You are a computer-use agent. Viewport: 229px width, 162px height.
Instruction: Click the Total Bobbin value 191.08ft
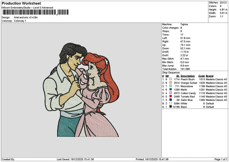click(x=185, y=69)
